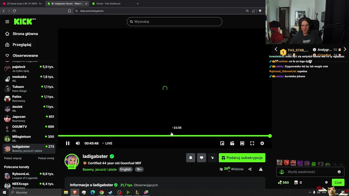Expand list with Pokaż więcej
Viewport: 349px width, 196px height.
[13, 158]
